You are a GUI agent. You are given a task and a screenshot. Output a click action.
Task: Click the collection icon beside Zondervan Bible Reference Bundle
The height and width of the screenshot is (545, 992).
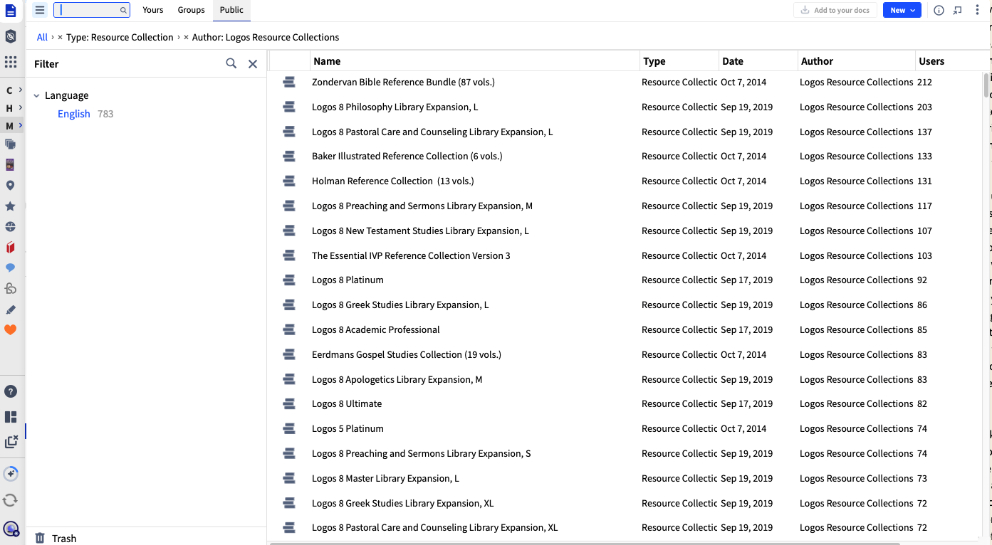tap(289, 83)
